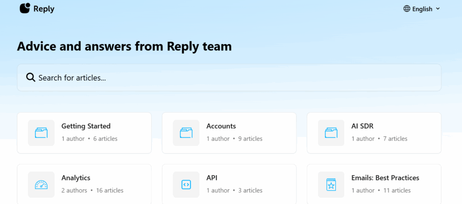Click the Getting Started folder icon
The height and width of the screenshot is (204, 462).
click(x=41, y=133)
